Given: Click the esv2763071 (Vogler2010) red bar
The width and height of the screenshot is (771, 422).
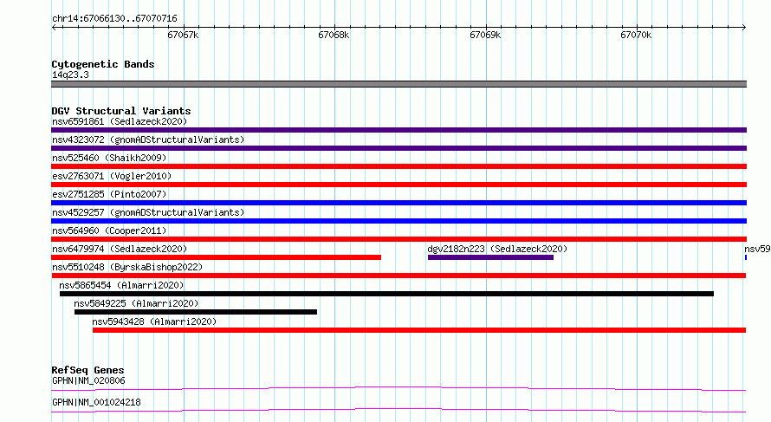Looking at the screenshot, I should pos(398,185).
